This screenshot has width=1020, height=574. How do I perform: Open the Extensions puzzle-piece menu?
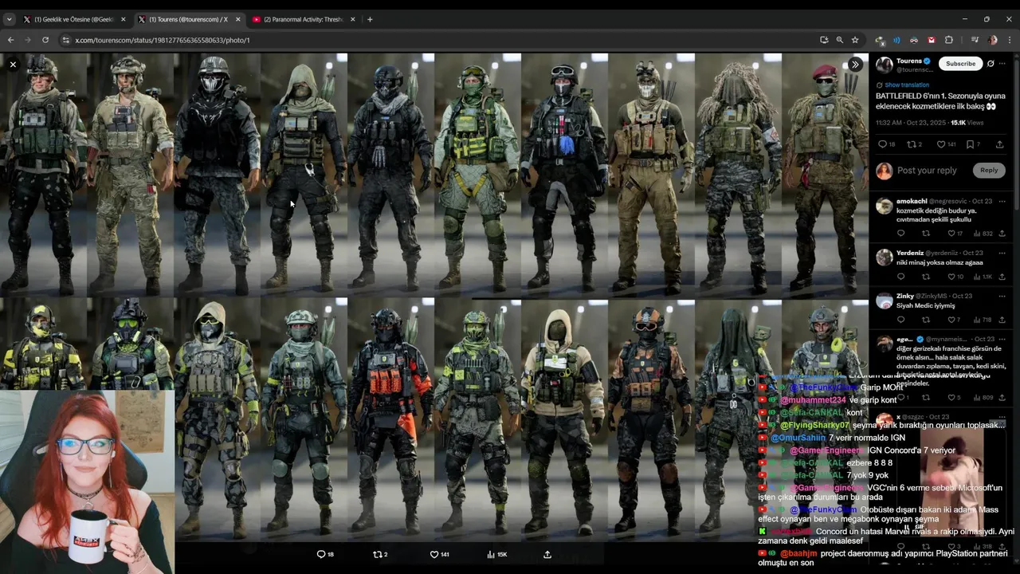(949, 40)
